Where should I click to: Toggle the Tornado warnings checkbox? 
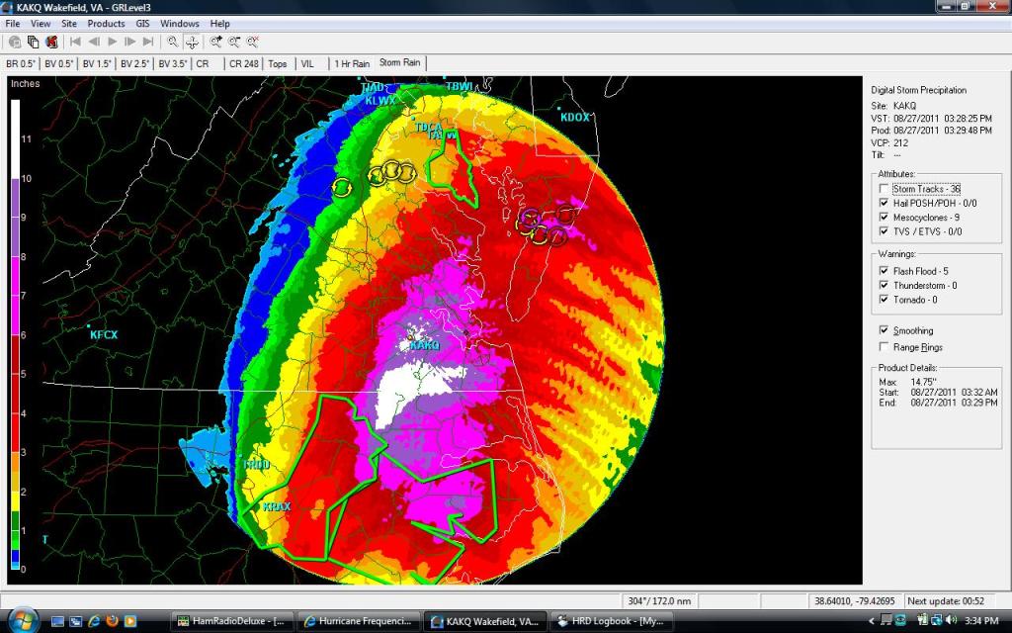(884, 299)
